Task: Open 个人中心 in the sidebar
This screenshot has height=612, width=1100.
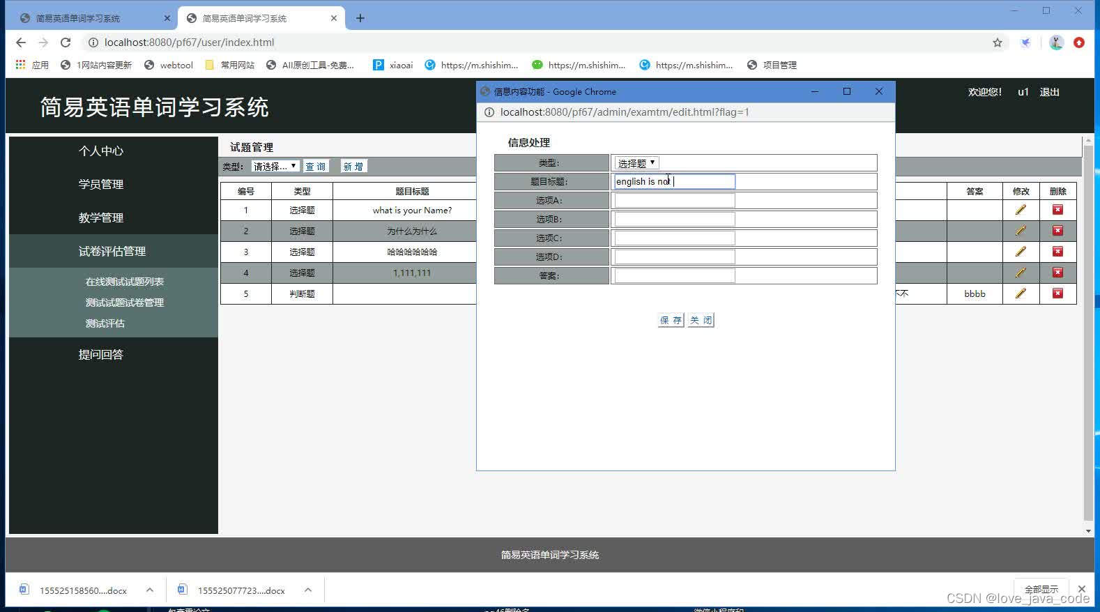Action: click(x=100, y=151)
